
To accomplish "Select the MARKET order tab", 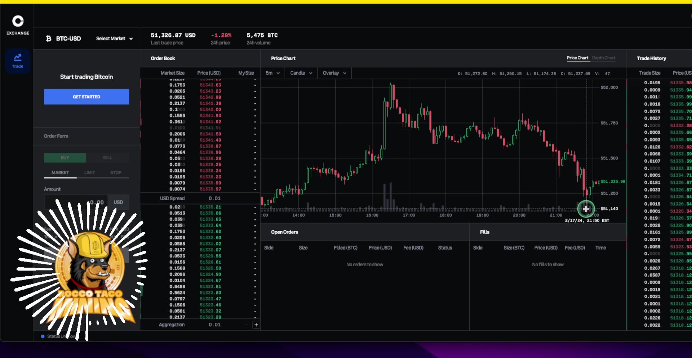I will tap(60, 173).
